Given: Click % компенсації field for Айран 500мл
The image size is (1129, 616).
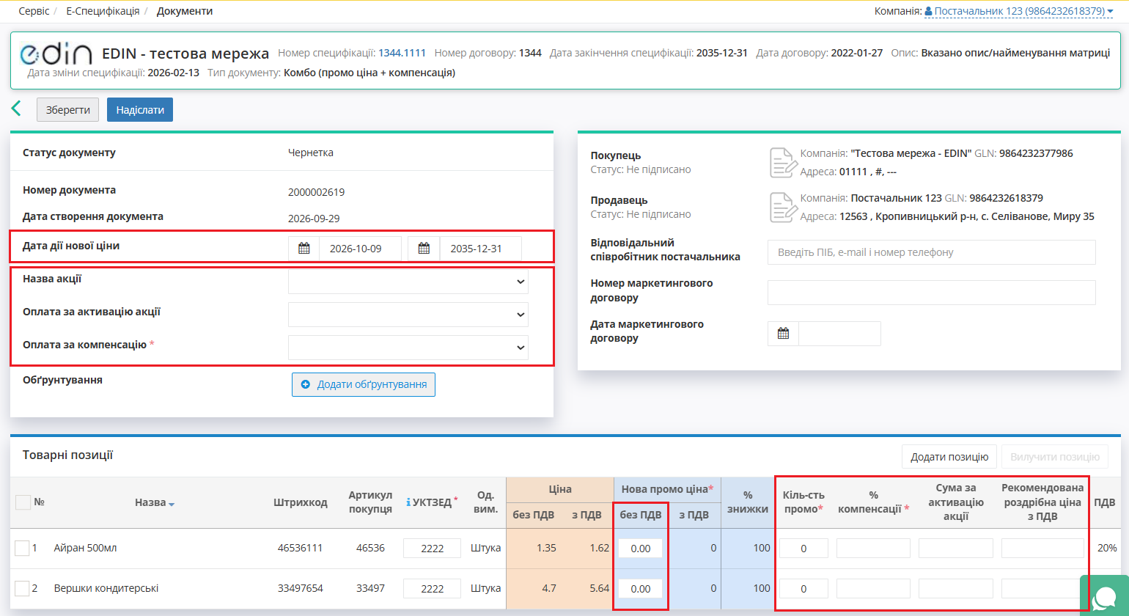Looking at the screenshot, I should (x=873, y=548).
